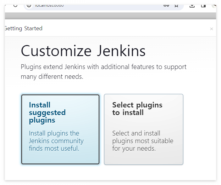This screenshot has width=221, height=185.
Task: Click the Customize Jenkins heading
Action: tap(83, 51)
